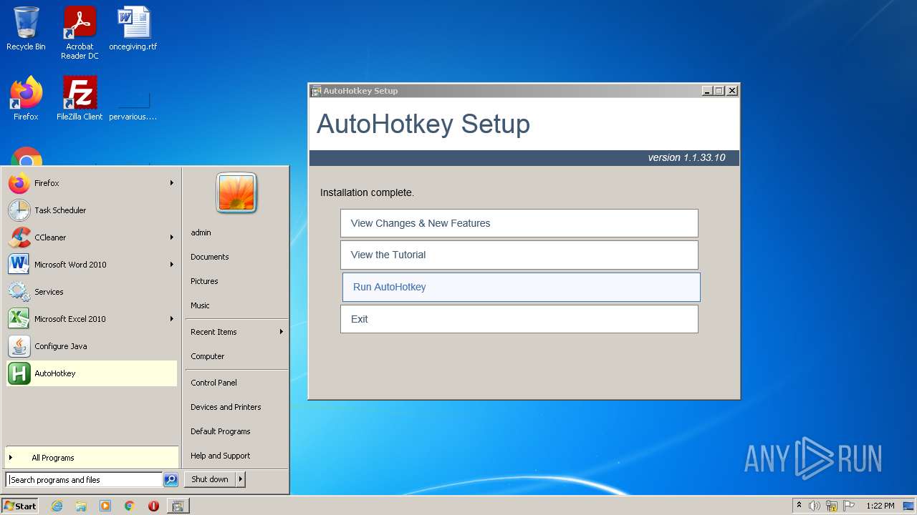Image resolution: width=917 pixels, height=515 pixels.
Task: Click View Changes & New Features
Action: point(519,223)
